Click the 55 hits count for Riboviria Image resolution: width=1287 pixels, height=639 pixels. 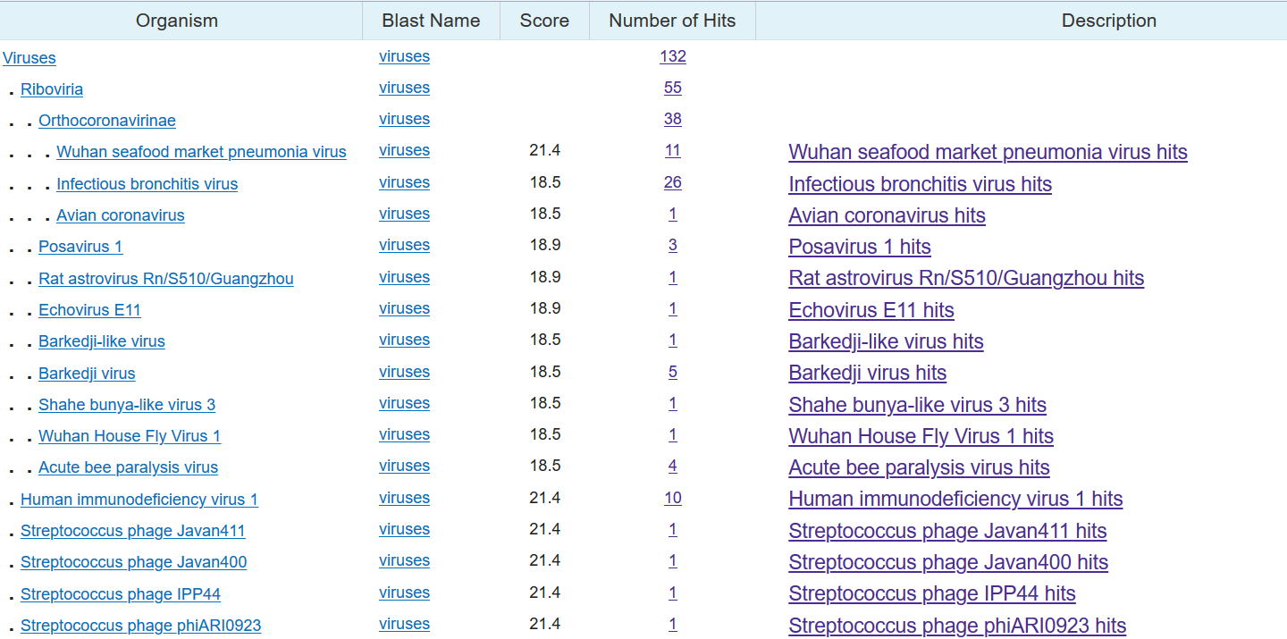click(x=673, y=88)
